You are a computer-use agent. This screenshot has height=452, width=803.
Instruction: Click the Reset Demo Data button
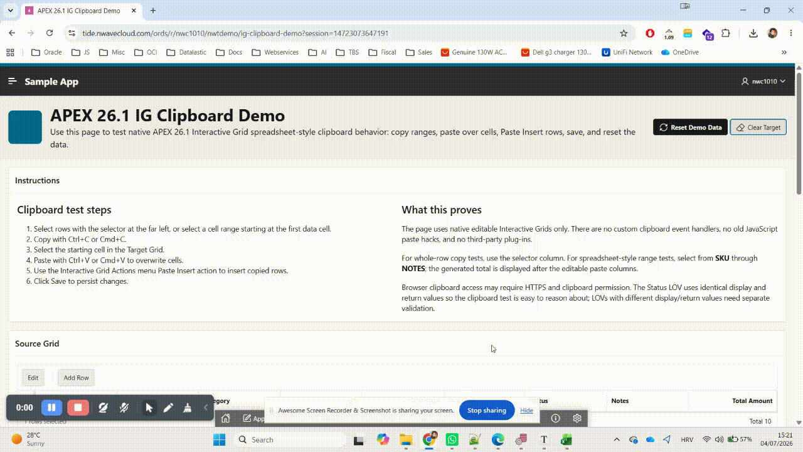point(690,127)
